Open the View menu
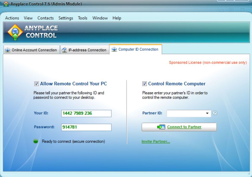 (28, 18)
